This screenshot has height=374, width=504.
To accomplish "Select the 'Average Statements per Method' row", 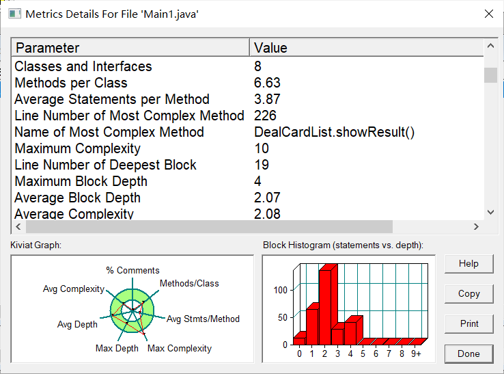I will 248,99.
